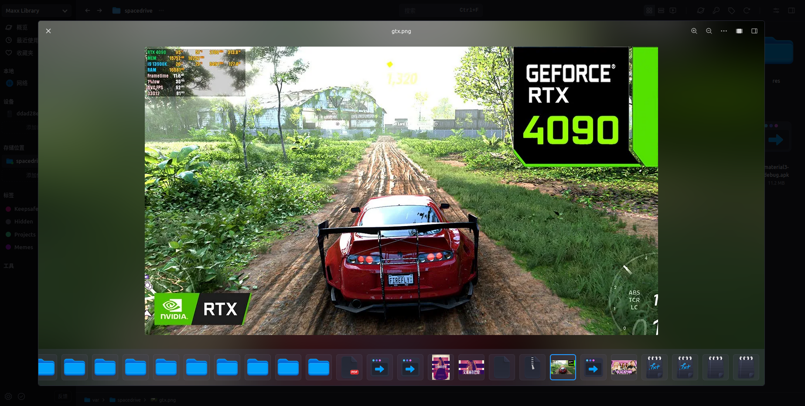This screenshot has width=805, height=406.
Task: Click the reload icon in toolbar
Action: pyautogui.click(x=747, y=10)
